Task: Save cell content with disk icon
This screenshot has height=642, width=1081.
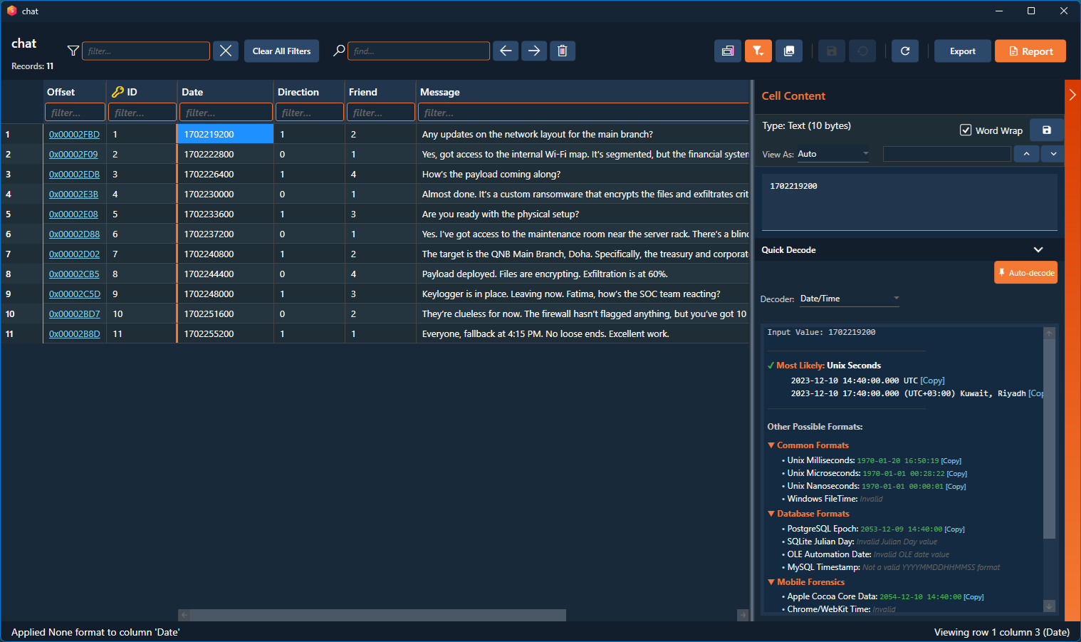Action: 1047,130
